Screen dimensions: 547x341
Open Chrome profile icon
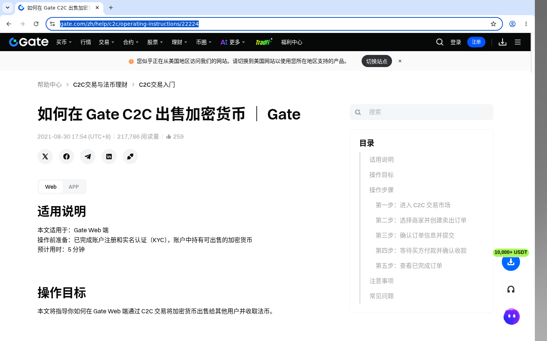[512, 24]
